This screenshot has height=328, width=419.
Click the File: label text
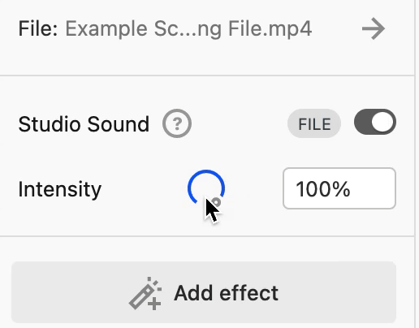coord(38,28)
